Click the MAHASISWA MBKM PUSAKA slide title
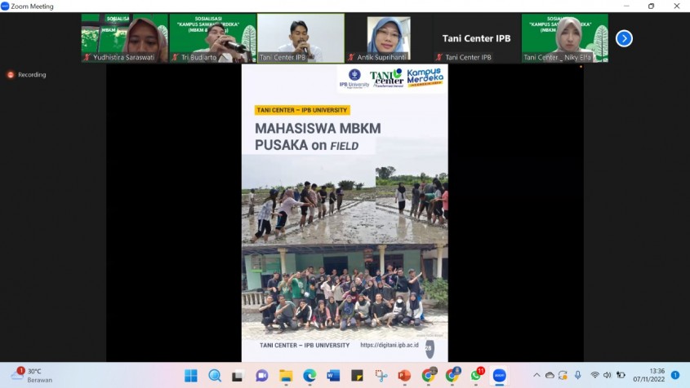Image resolution: width=690 pixels, height=388 pixels. (318, 137)
